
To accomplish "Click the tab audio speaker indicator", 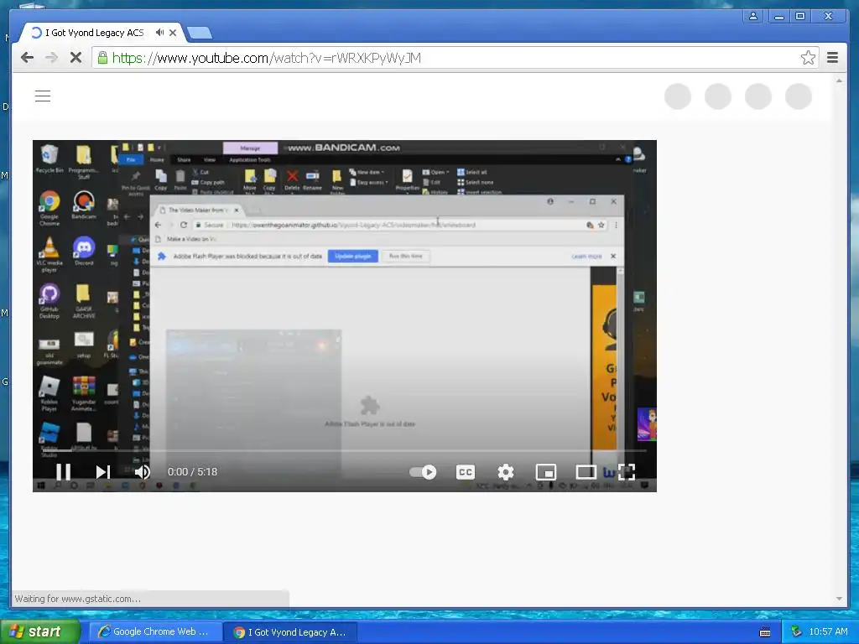I will tap(159, 33).
